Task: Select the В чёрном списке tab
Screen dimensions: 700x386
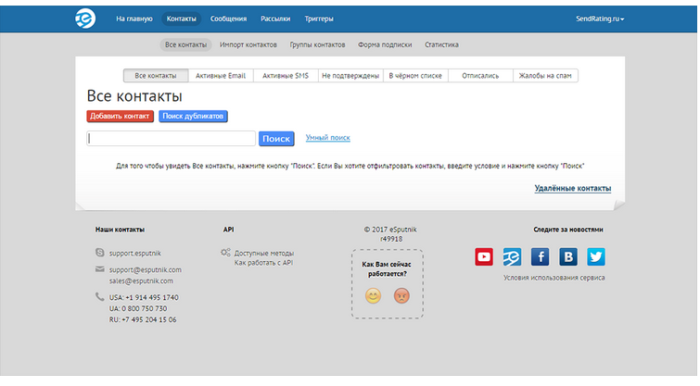Action: tap(415, 76)
